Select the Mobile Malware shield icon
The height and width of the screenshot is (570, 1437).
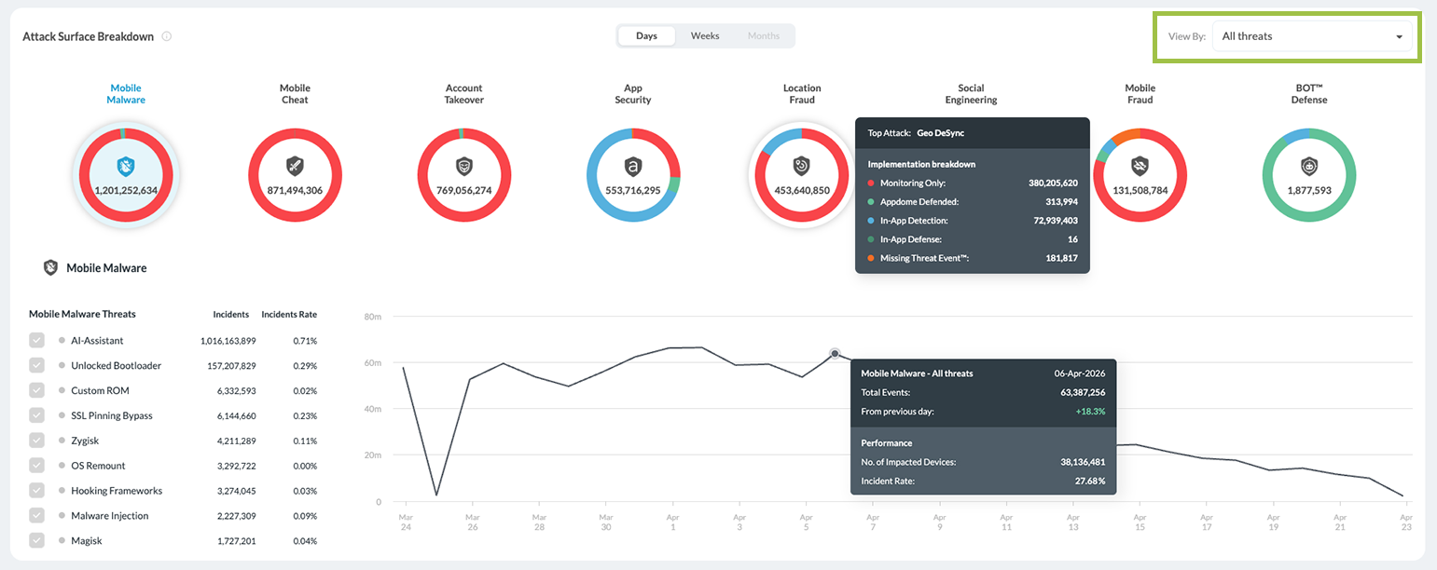point(126,167)
